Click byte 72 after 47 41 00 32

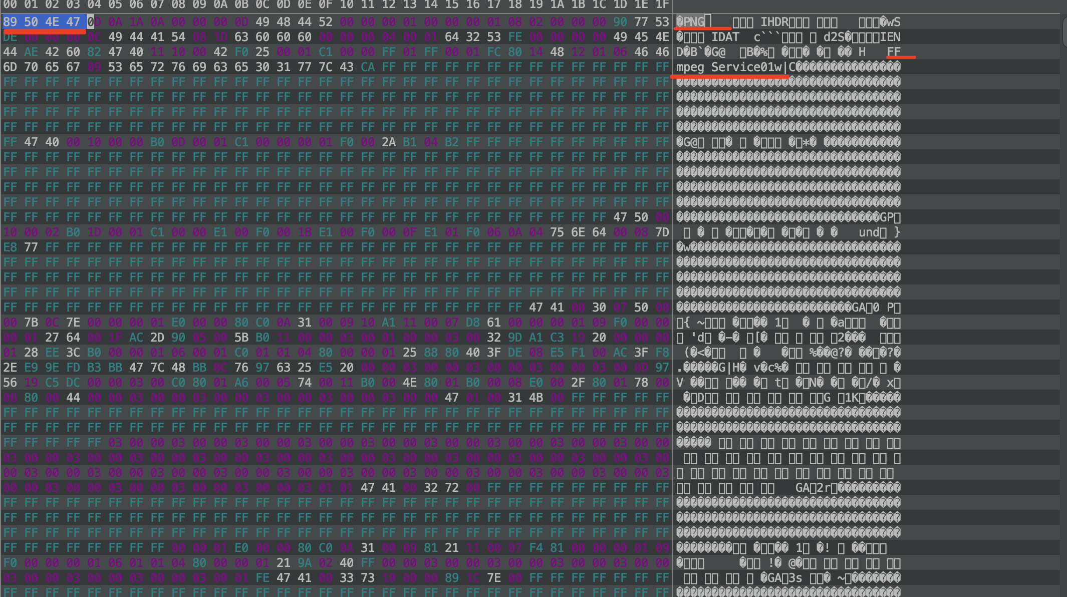pos(452,488)
